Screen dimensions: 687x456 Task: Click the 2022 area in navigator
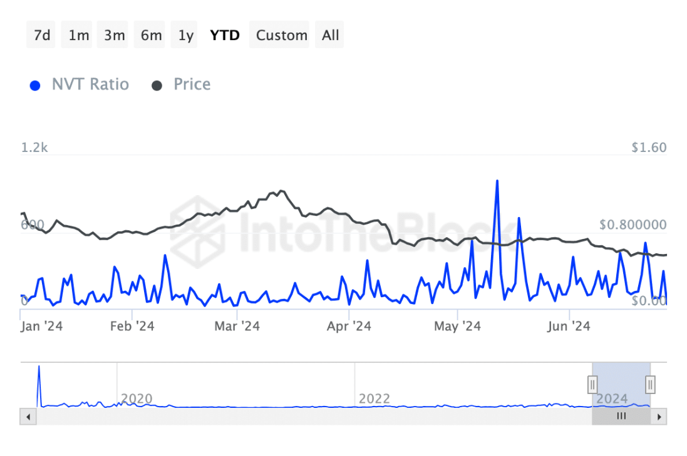click(374, 398)
